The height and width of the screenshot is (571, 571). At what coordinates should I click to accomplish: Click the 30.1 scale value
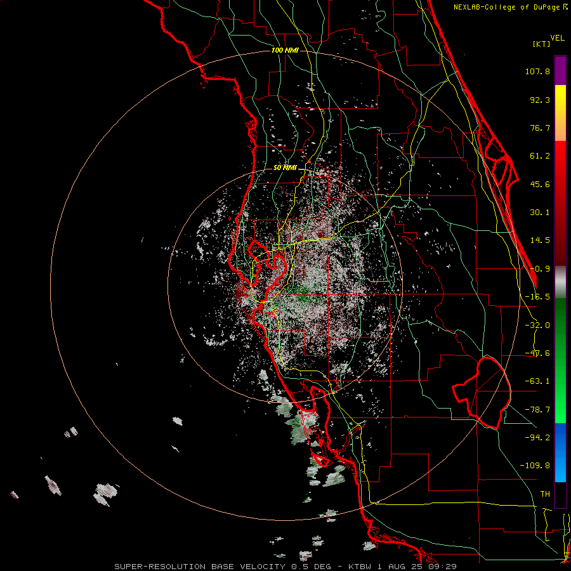pos(540,213)
